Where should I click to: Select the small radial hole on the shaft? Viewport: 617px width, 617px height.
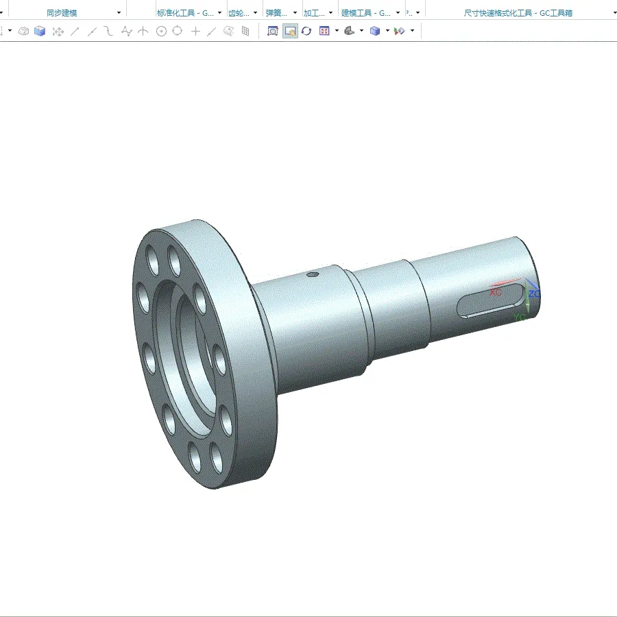click(x=313, y=274)
